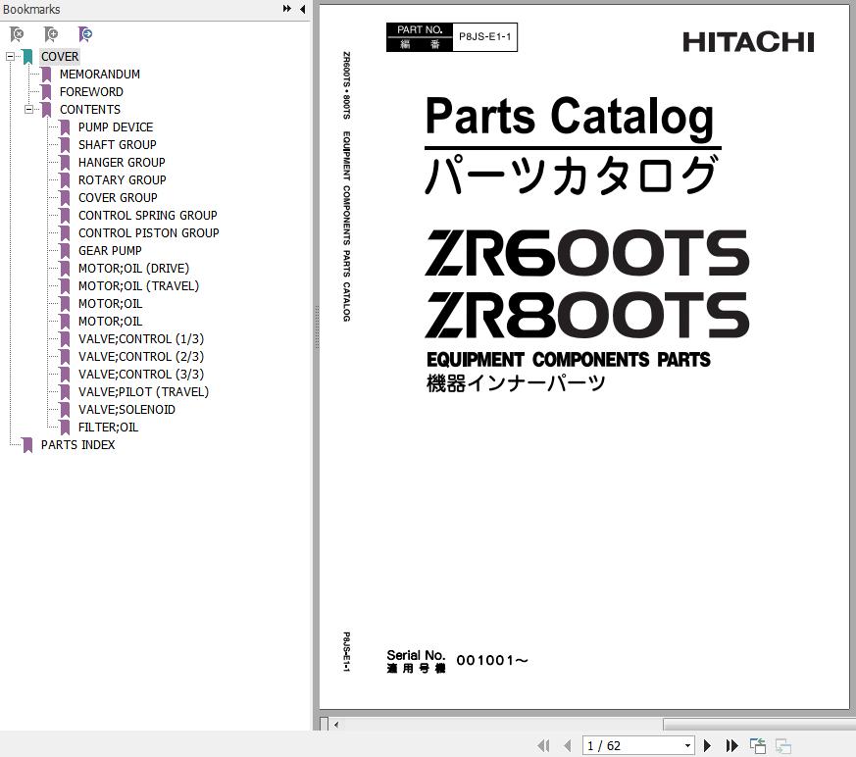
Task: Open the PARTS INDEX bookmark
Action: pyautogui.click(x=78, y=445)
